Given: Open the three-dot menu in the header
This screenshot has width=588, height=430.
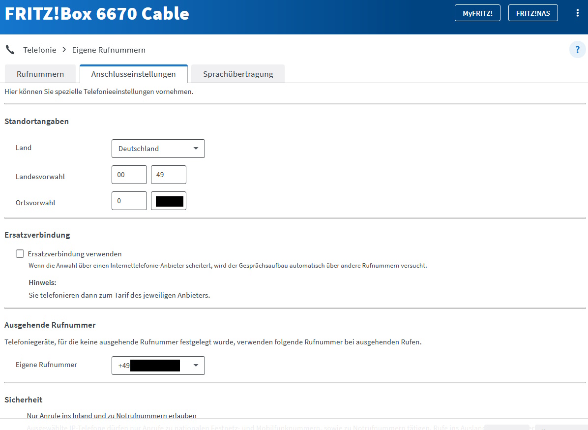Looking at the screenshot, I should point(577,13).
